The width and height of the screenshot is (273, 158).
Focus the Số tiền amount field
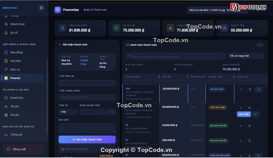point(87,83)
